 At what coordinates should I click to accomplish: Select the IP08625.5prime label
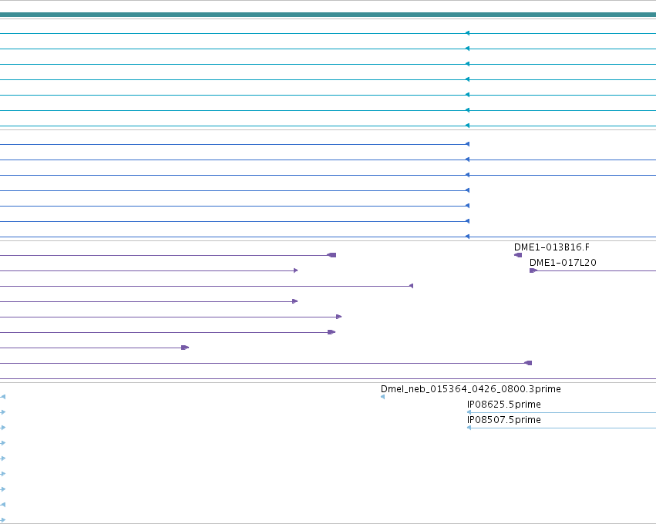[x=503, y=405]
